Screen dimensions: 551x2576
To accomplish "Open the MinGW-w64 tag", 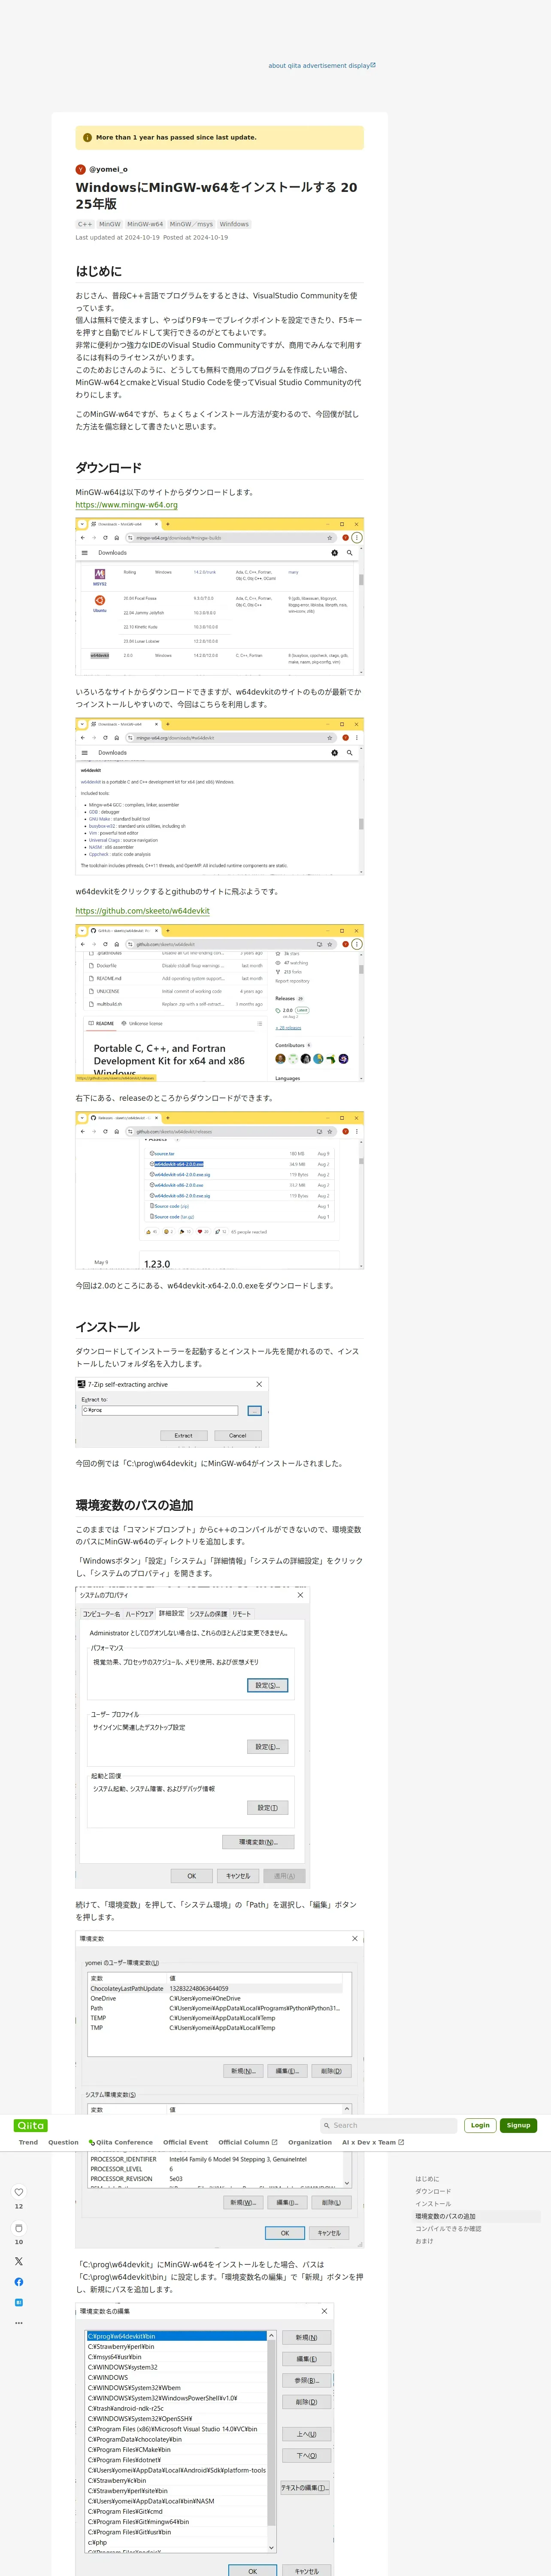I will 145,224.
